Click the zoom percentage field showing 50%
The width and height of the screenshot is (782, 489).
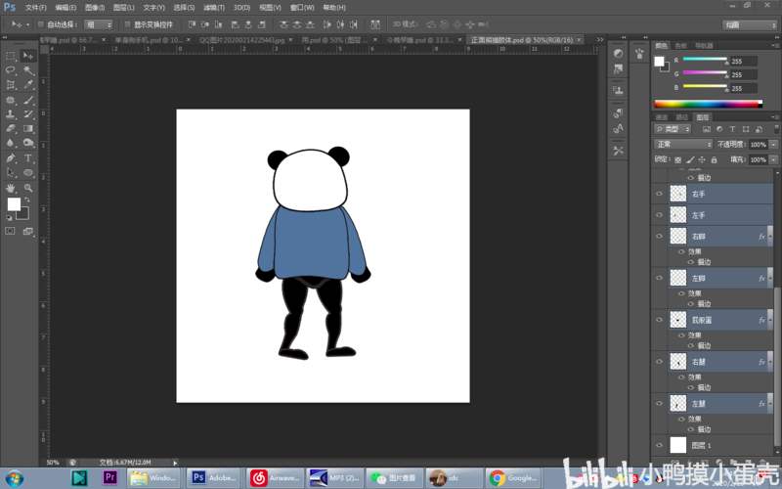53,463
